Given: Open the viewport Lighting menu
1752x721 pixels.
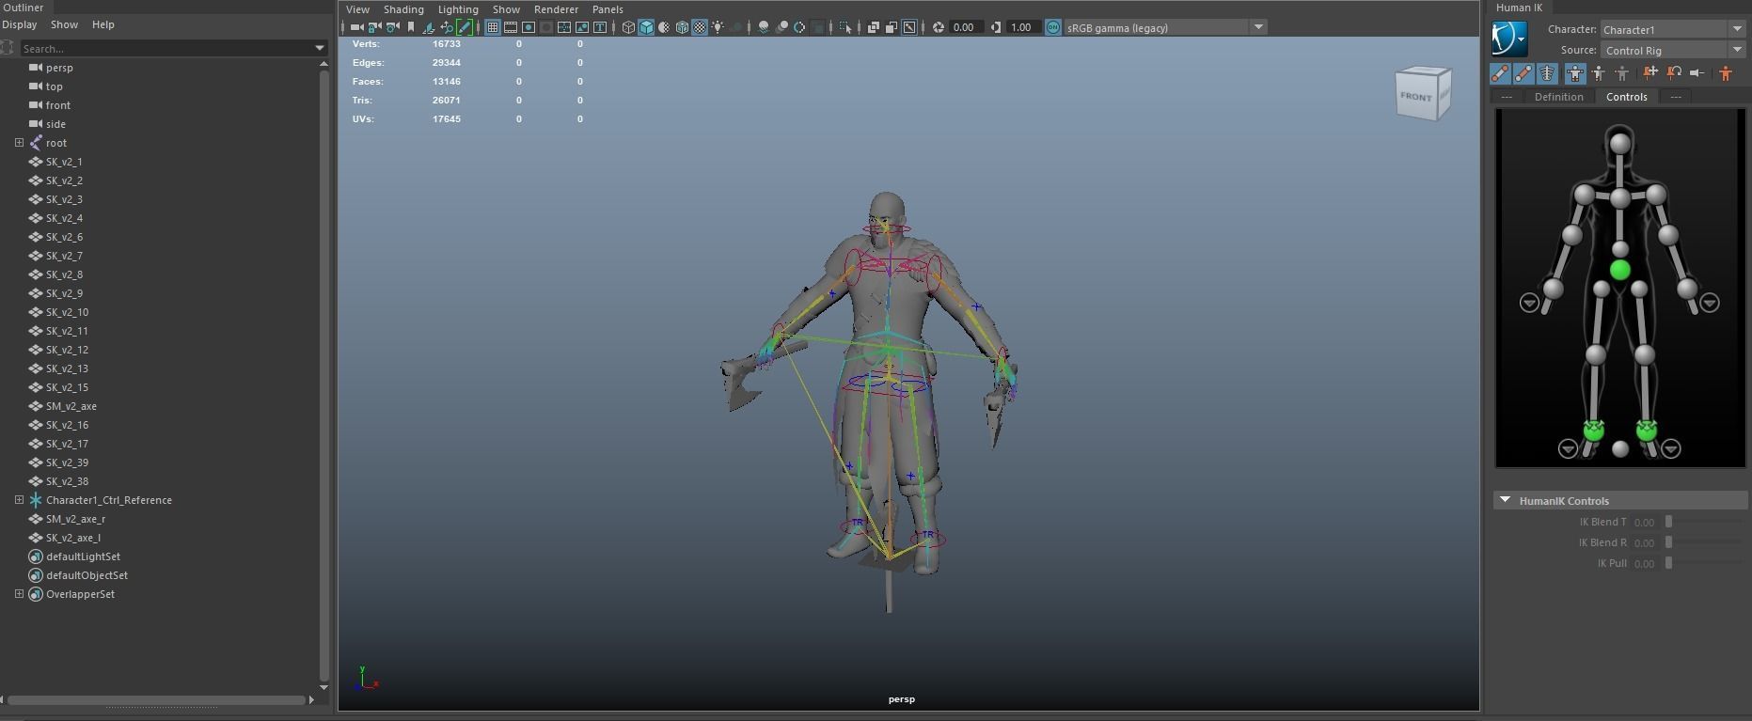Looking at the screenshot, I should pos(458,9).
